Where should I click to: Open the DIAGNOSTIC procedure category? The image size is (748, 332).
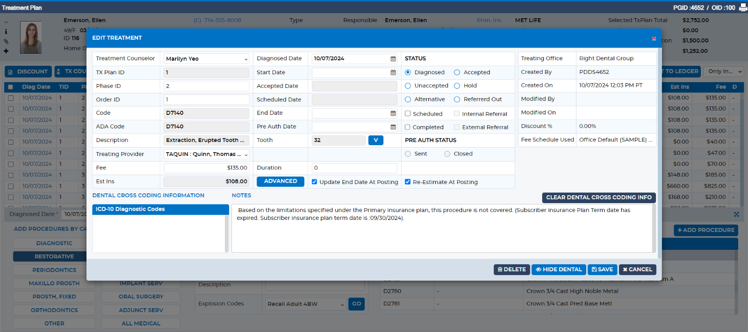coord(54,243)
